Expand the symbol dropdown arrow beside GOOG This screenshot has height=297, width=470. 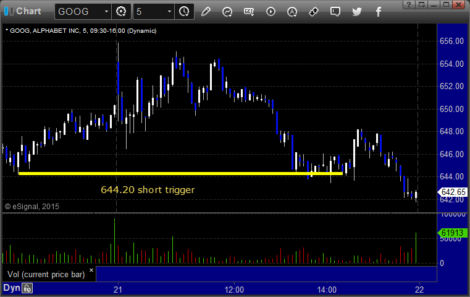point(106,12)
